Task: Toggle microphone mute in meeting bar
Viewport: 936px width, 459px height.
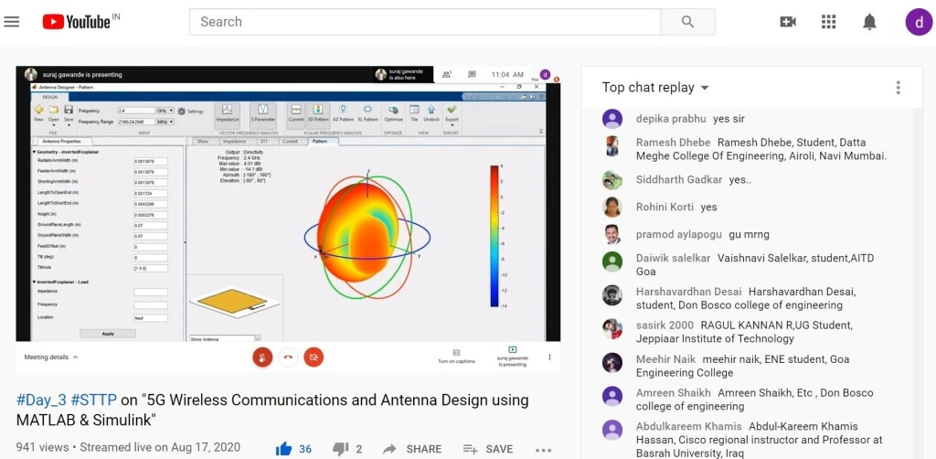Action: (262, 357)
